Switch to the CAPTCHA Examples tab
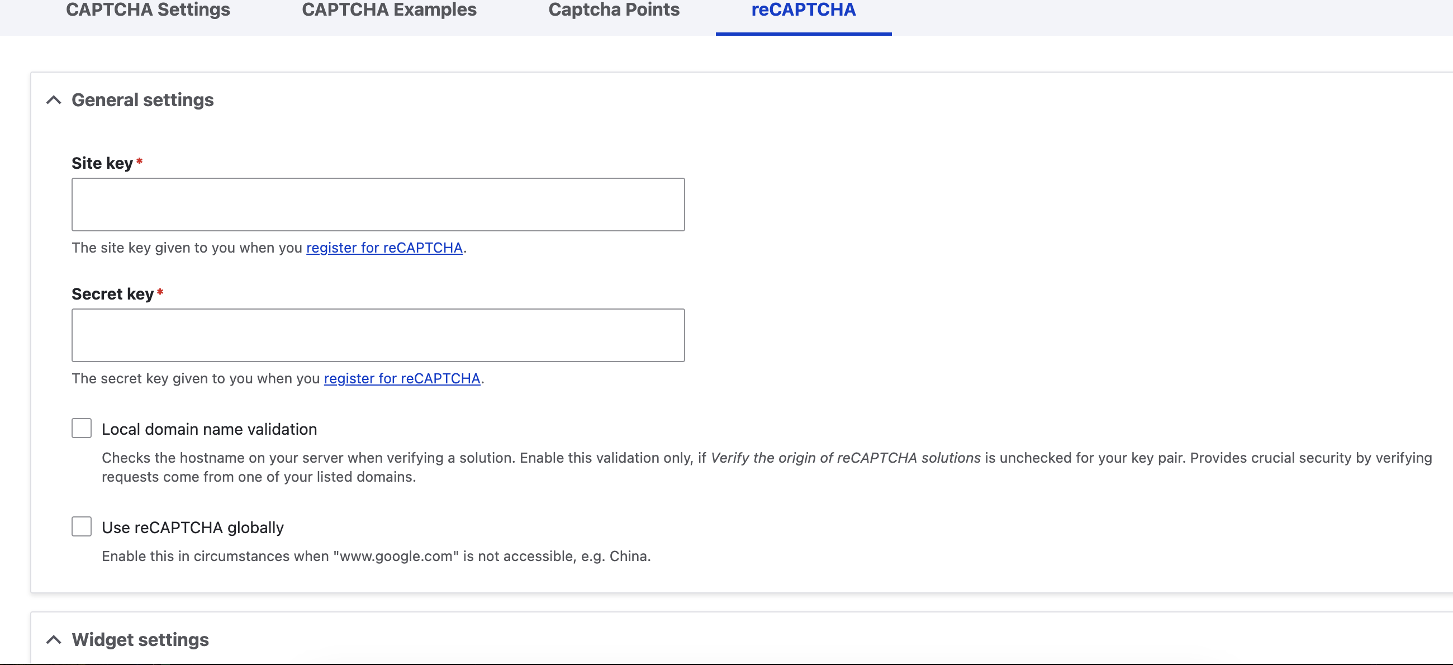 (x=389, y=10)
